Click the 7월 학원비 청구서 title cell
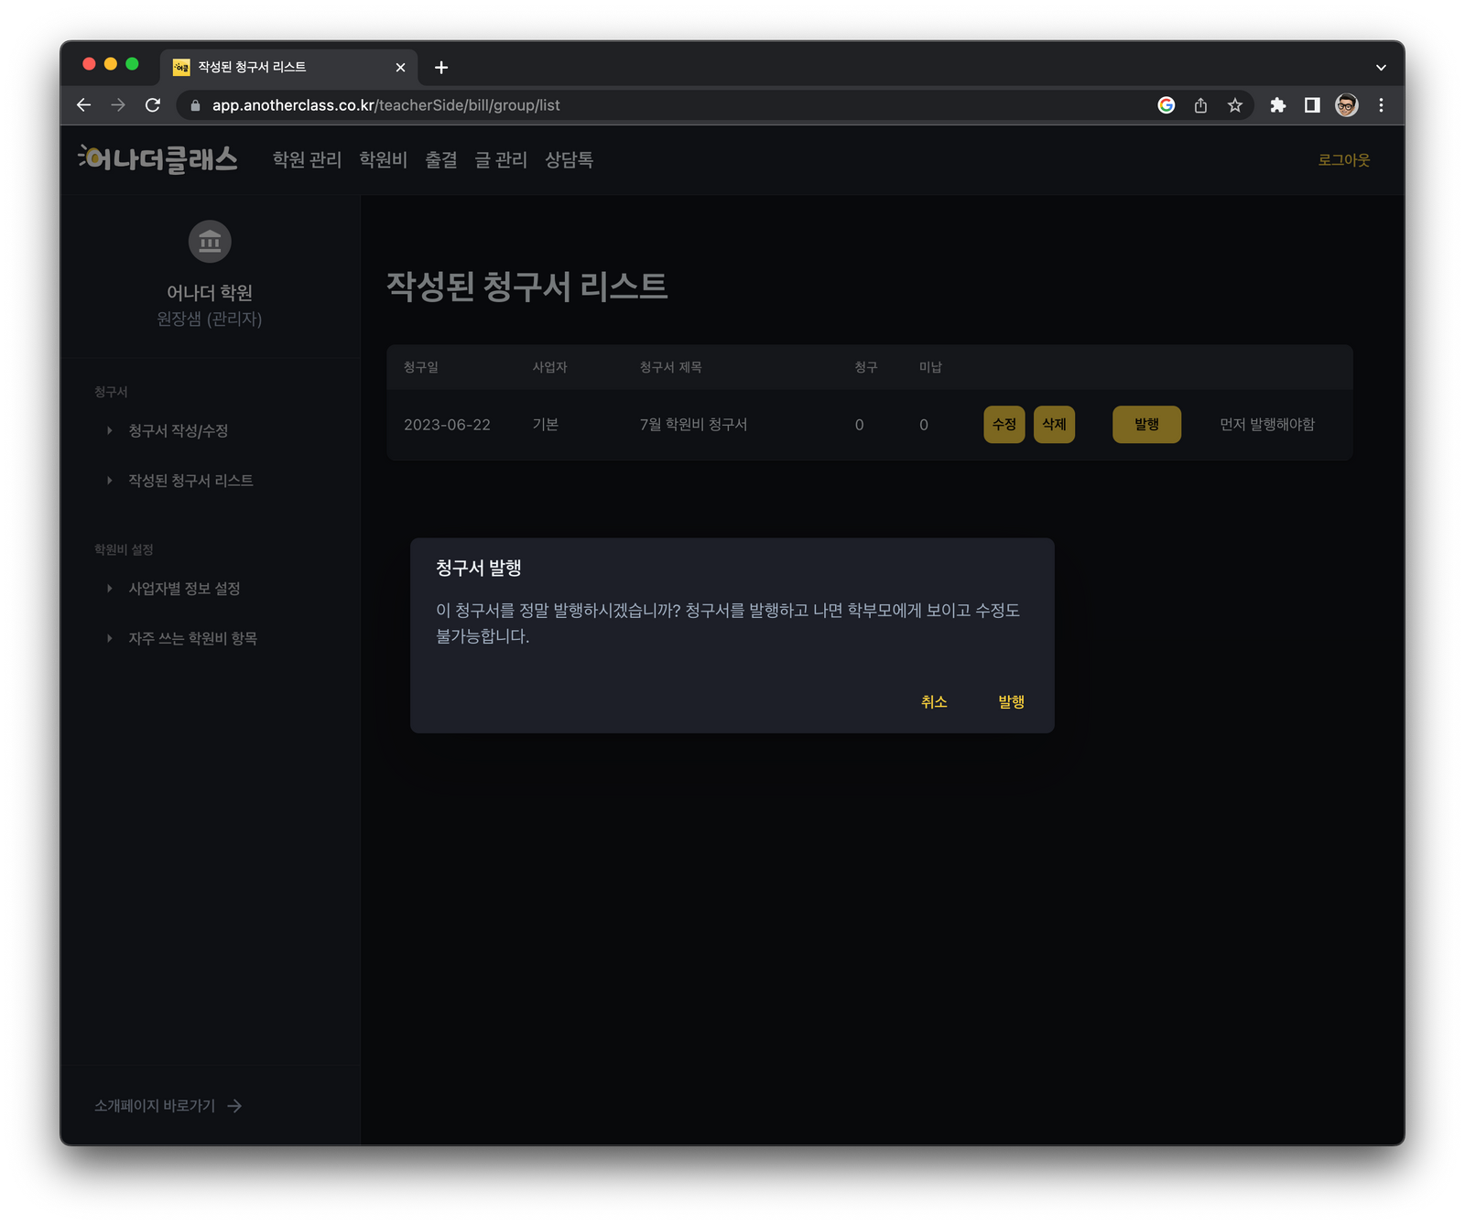The width and height of the screenshot is (1465, 1225). pos(693,425)
